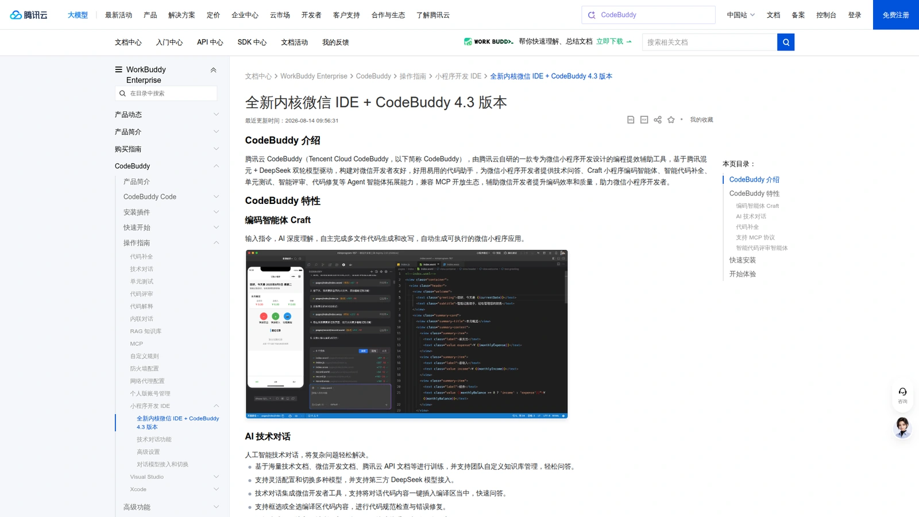
Task: Click the 操作指南 breadcrumb
Action: [x=412, y=76]
